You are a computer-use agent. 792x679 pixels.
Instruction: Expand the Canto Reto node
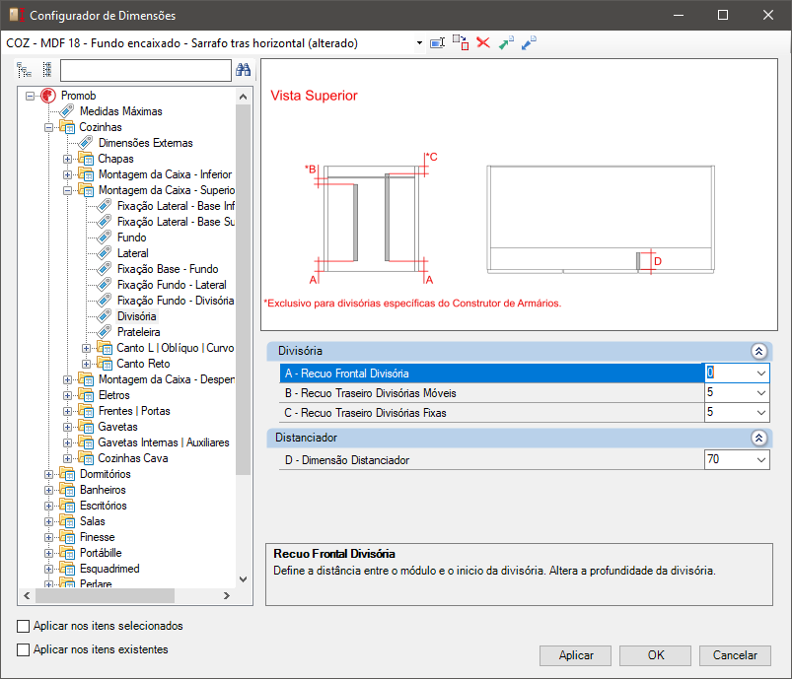pos(87,364)
